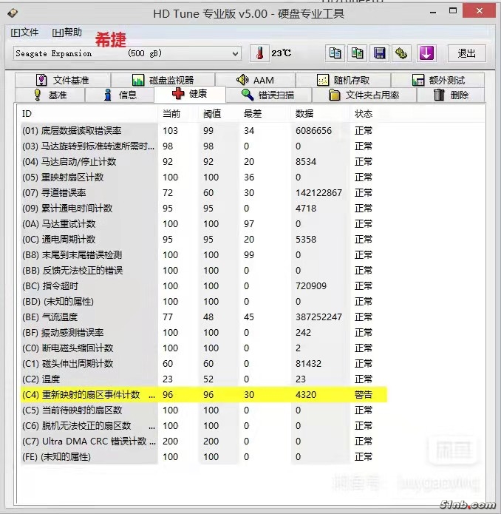Expand the Seagate Expansion drive dropdown
Image resolution: width=501 pixels, height=514 pixels.
(235, 53)
